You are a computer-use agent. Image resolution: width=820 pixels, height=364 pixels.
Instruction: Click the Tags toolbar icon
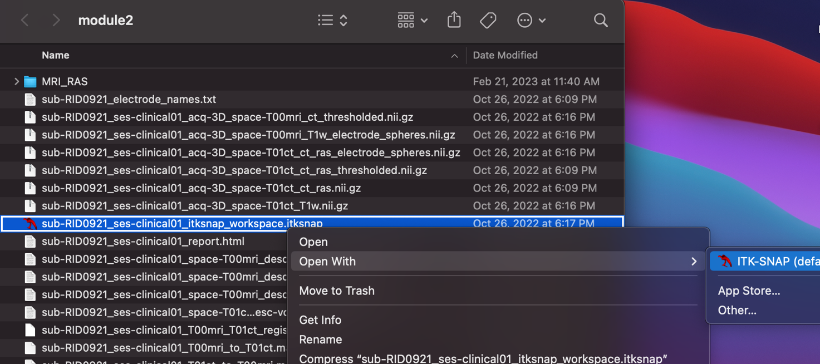click(488, 21)
